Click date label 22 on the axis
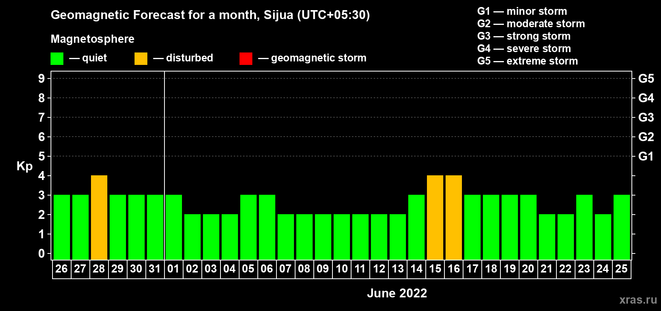Image resolution: width=661 pixels, height=311 pixels. click(565, 269)
